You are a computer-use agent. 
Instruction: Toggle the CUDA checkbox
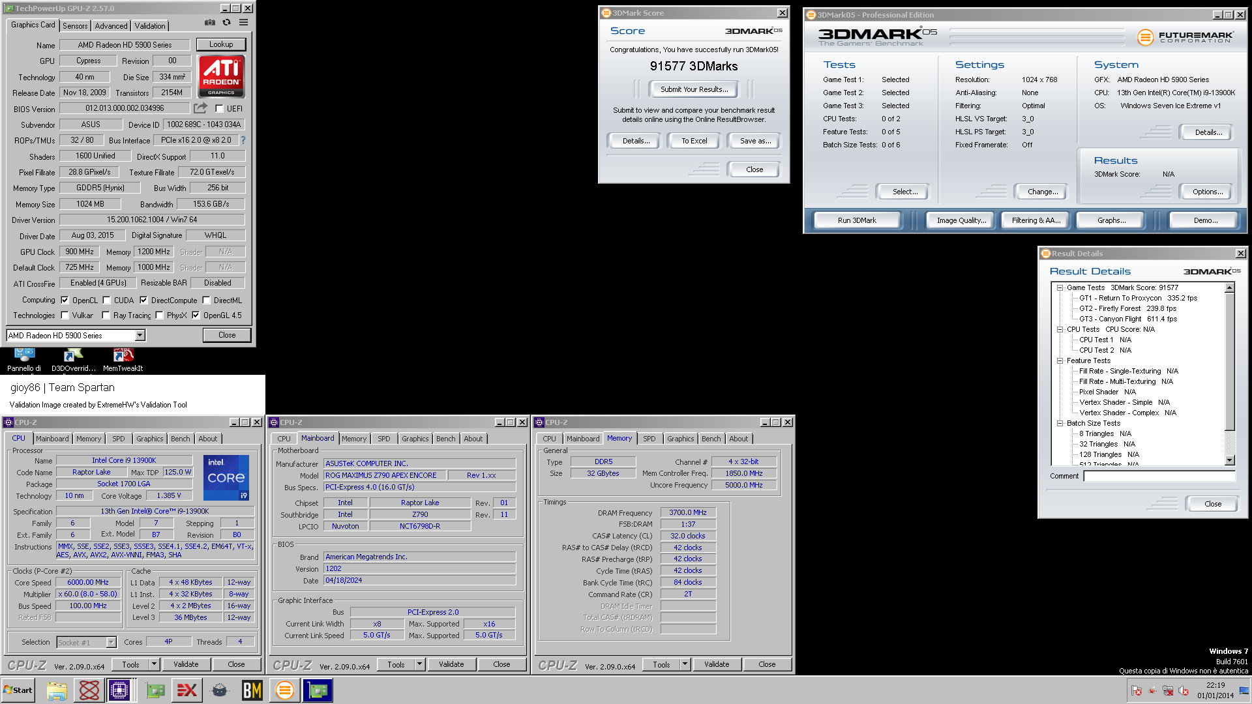click(x=106, y=301)
